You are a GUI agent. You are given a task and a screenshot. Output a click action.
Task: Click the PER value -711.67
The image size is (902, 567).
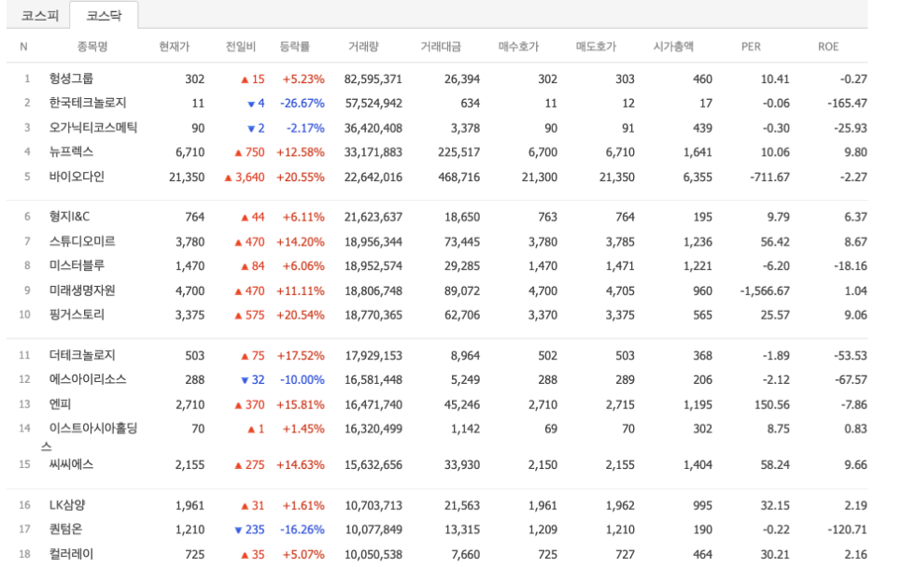tap(769, 177)
